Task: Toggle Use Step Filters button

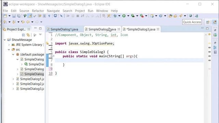Action: click(109, 16)
